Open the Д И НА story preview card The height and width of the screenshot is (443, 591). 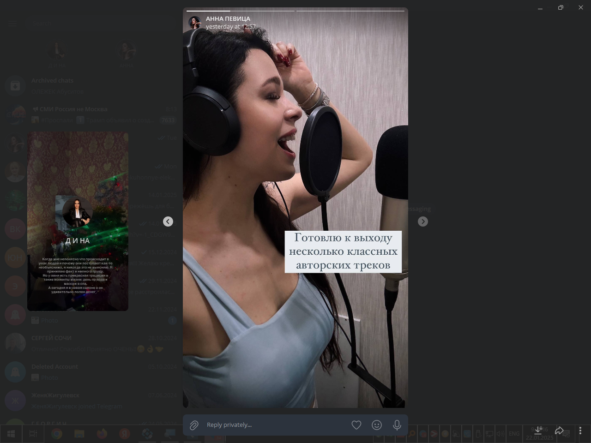[x=78, y=221]
